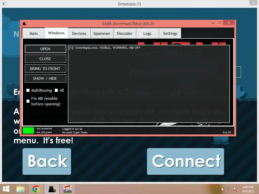
Task: Tick the All checkbox
Action: click(56, 90)
